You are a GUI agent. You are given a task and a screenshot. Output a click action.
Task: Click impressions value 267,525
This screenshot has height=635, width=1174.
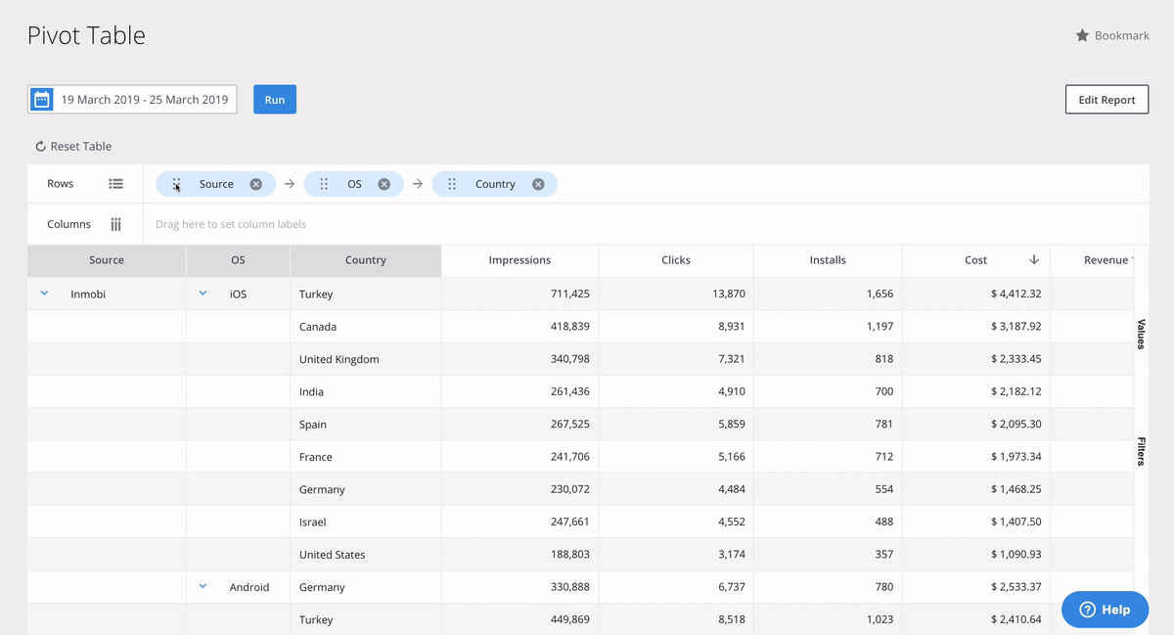coord(569,425)
